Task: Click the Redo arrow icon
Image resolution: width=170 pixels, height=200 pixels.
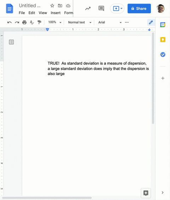Action: (17, 22)
